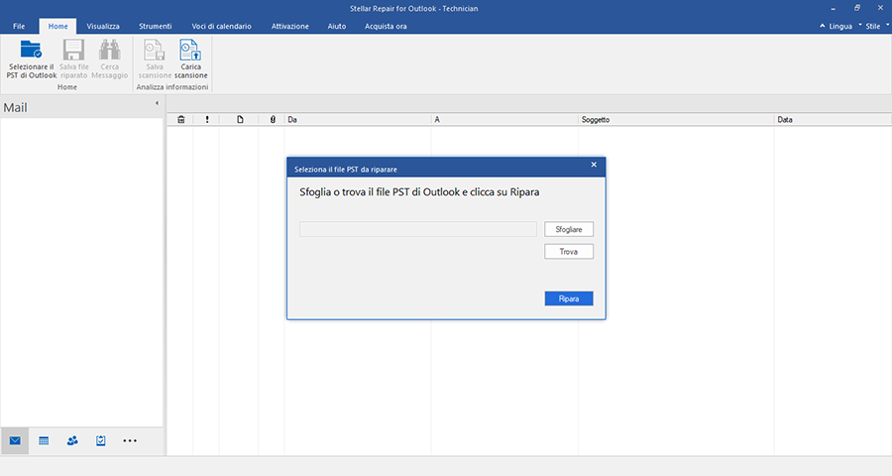Click the Trova button
This screenshot has width=892, height=476.
(x=569, y=252)
